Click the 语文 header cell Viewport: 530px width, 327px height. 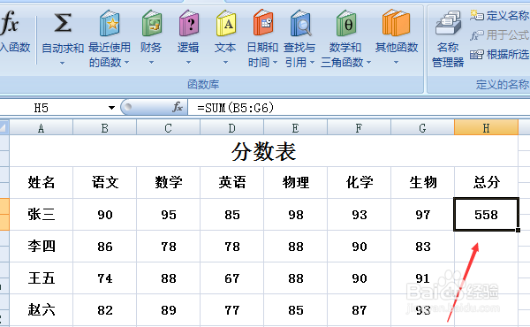click(x=105, y=182)
